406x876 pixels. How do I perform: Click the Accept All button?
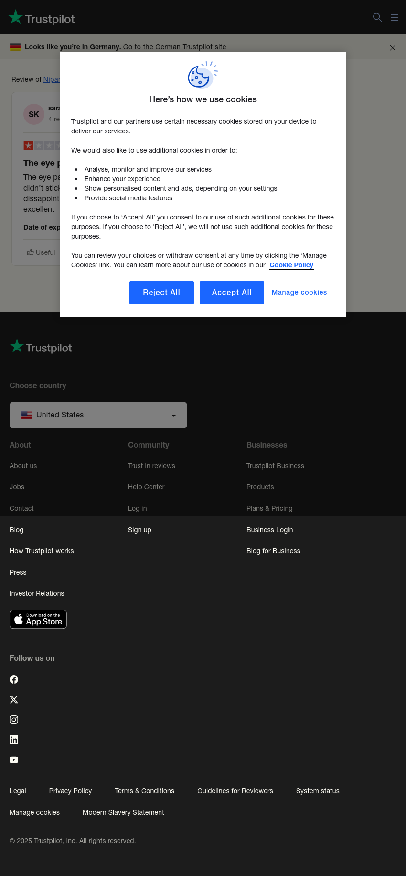pos(232,293)
